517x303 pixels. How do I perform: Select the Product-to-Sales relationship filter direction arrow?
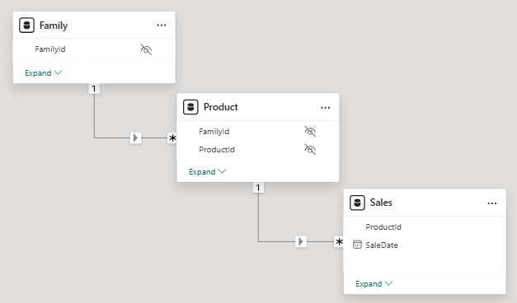pos(301,242)
